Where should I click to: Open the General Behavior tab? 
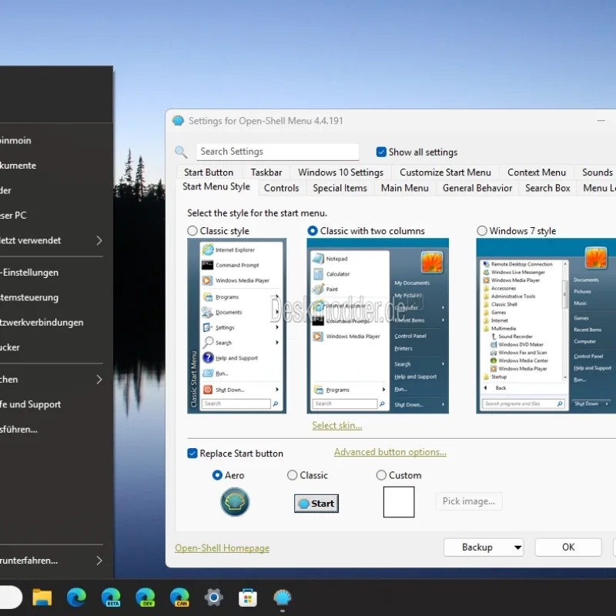pos(477,188)
